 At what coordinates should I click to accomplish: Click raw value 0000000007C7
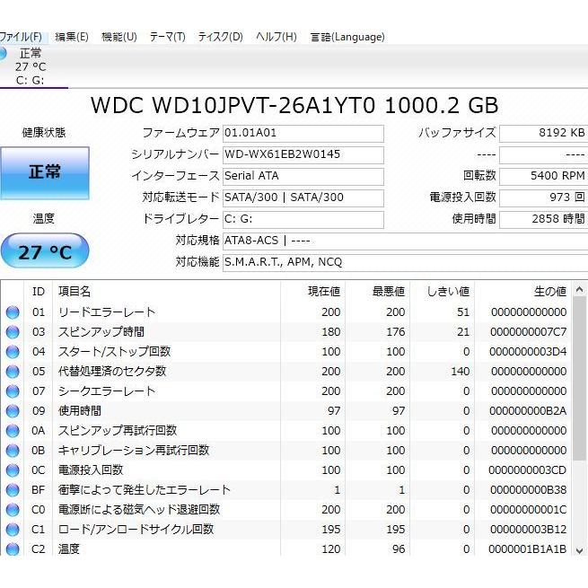coord(529,332)
